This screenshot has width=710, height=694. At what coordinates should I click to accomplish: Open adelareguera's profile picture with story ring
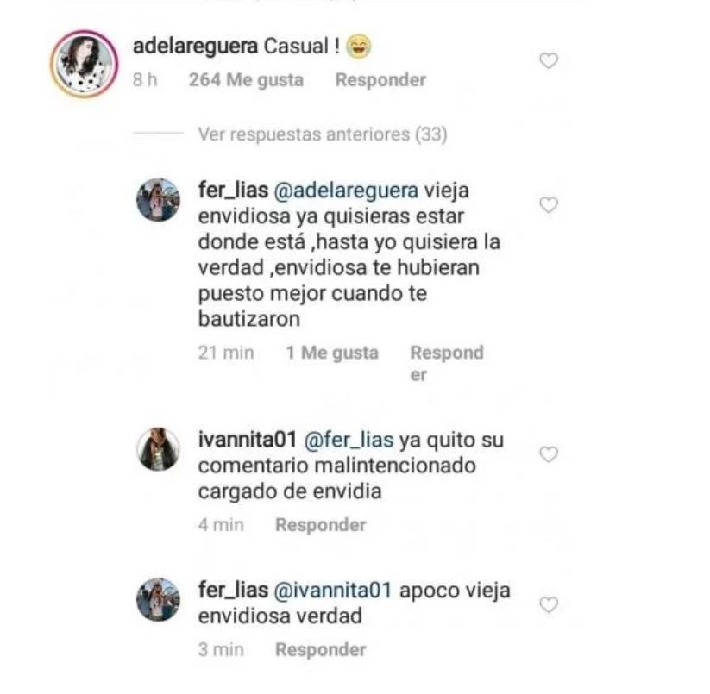85,64
